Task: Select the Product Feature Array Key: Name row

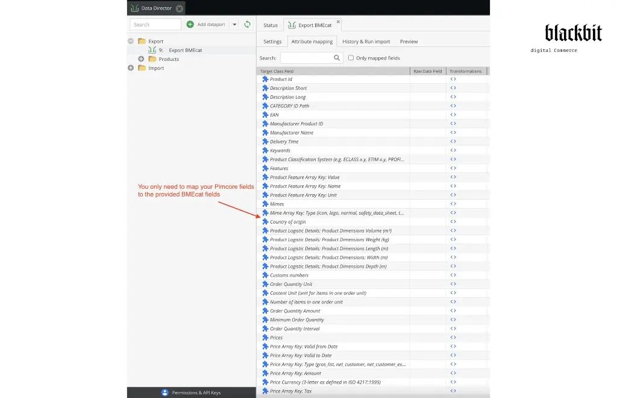Action: [x=372, y=186]
